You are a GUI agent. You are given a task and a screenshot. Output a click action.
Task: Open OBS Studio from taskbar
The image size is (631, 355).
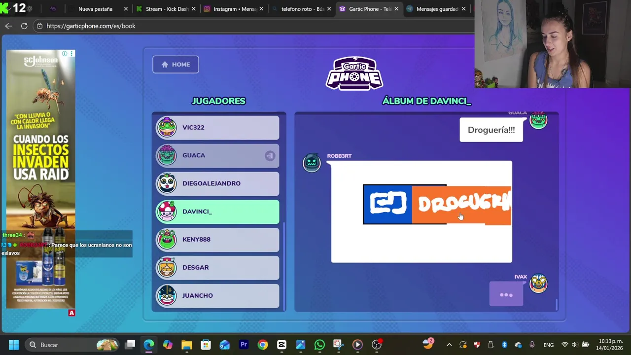pyautogui.click(x=377, y=345)
